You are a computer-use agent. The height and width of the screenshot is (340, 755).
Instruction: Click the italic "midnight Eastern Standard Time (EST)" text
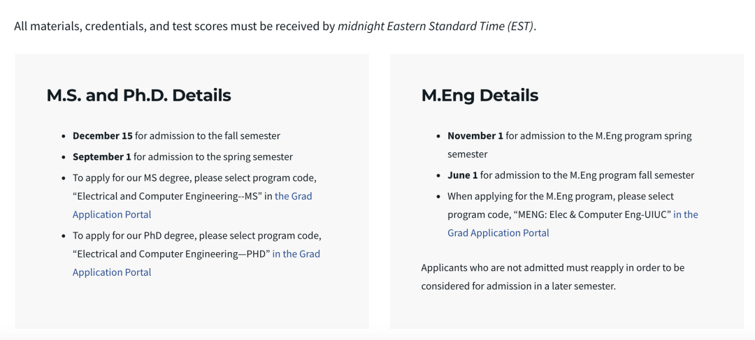[x=436, y=27]
